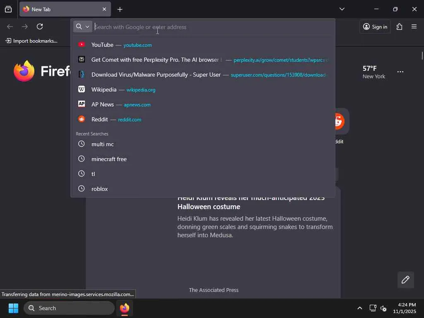Open the list all tabs chevron
The width and height of the screenshot is (424, 318).
[342, 9]
